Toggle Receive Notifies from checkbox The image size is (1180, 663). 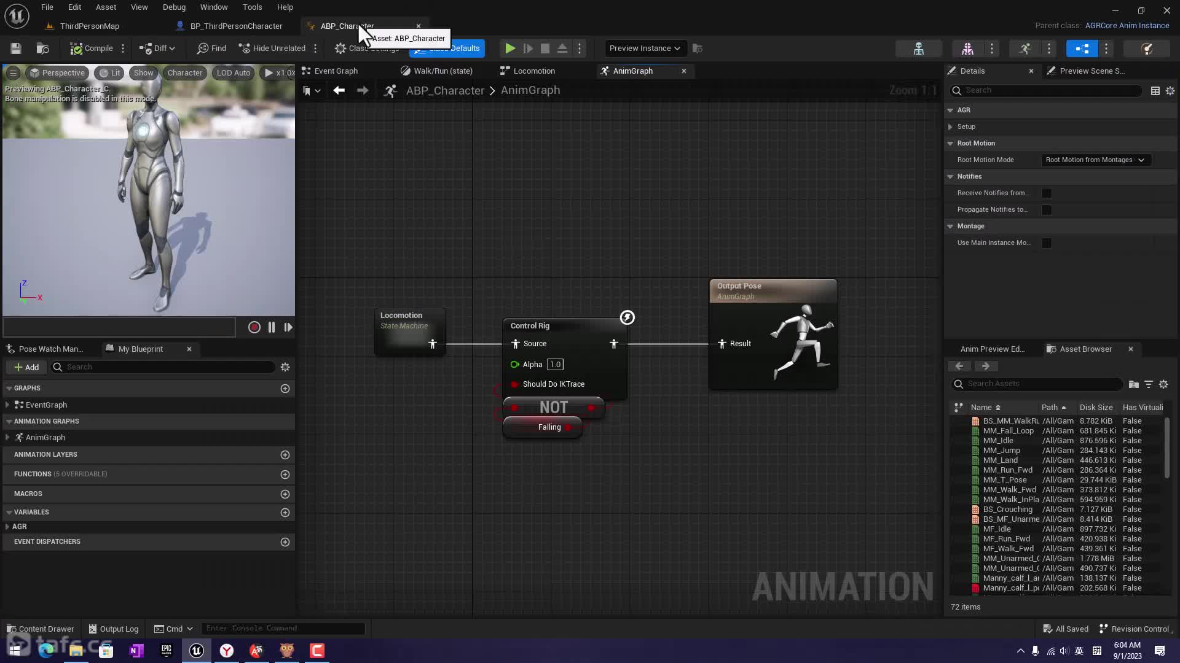pyautogui.click(x=1046, y=193)
